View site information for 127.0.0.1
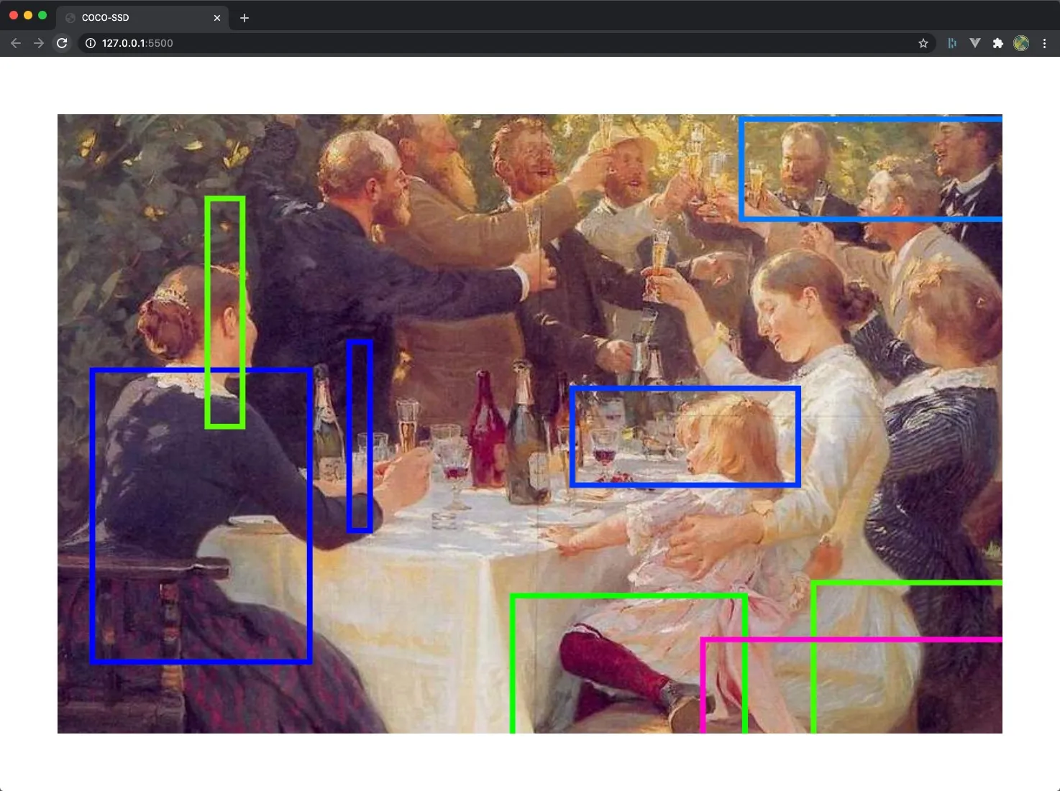Screen dimensions: 1060x791 (x=91, y=43)
